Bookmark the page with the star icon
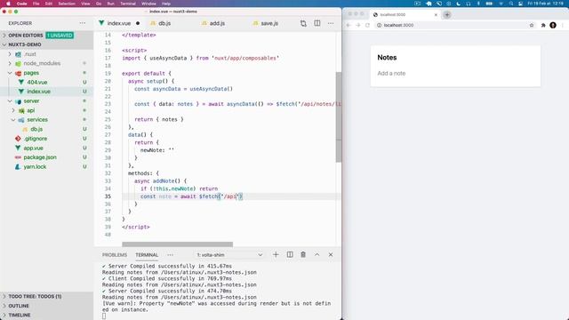The height and width of the screenshot is (320, 569). tap(532, 25)
